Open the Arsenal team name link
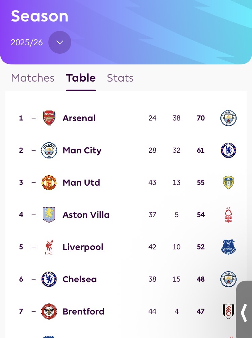The image size is (252, 338). [79, 118]
